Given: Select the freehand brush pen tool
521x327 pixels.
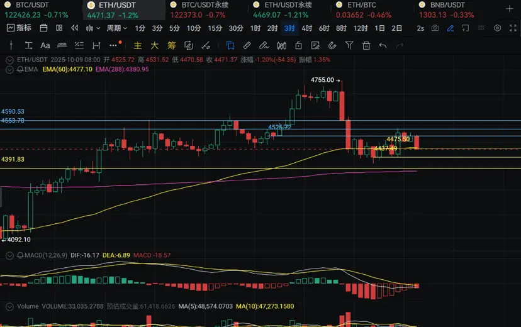Looking at the screenshot, I should click(x=264, y=45).
